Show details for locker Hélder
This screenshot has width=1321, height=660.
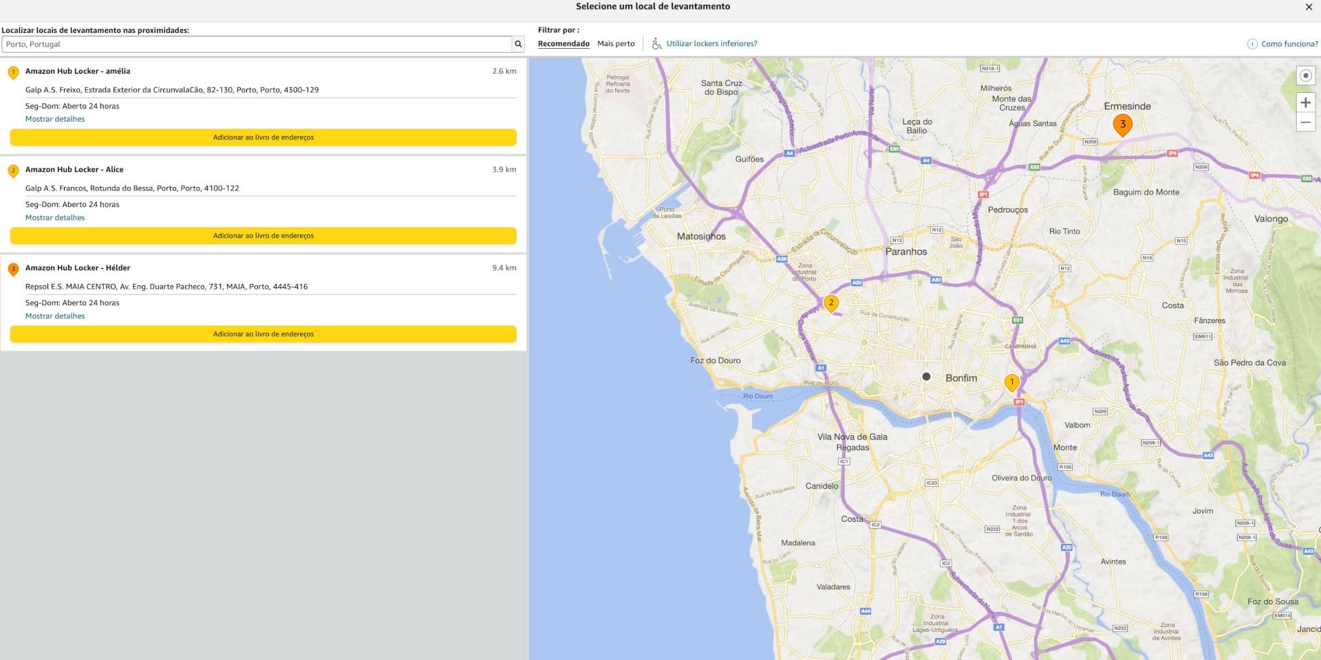55,316
